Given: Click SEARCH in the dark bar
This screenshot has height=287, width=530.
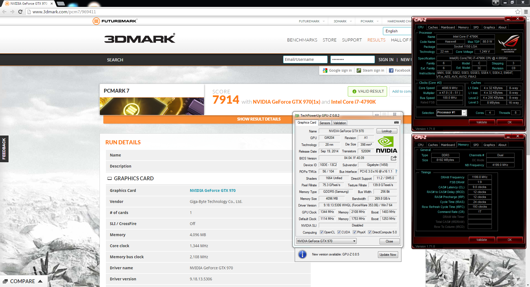Looking at the screenshot, I should [115, 60].
